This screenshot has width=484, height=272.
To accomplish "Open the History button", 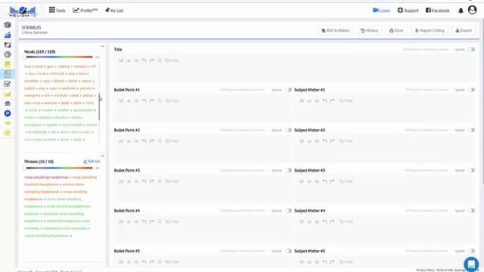I will 369,30.
